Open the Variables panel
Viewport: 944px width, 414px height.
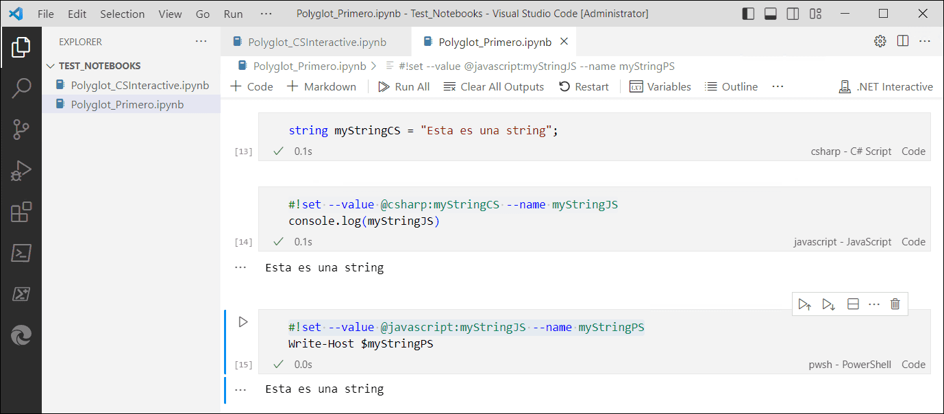pyautogui.click(x=660, y=86)
